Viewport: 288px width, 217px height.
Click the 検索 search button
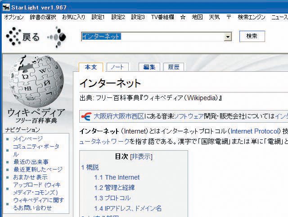(252, 36)
